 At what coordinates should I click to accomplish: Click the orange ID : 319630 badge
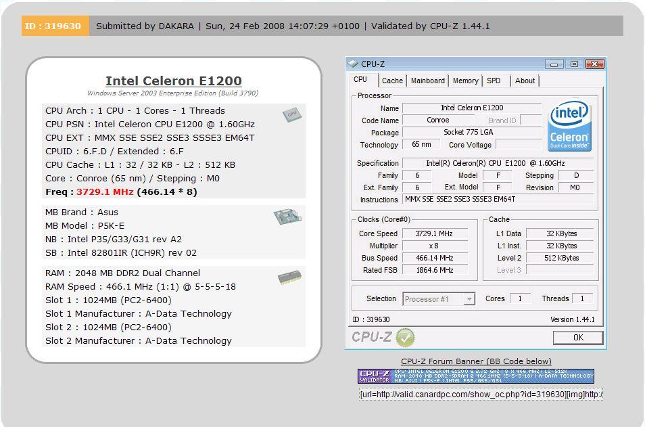click(x=55, y=26)
